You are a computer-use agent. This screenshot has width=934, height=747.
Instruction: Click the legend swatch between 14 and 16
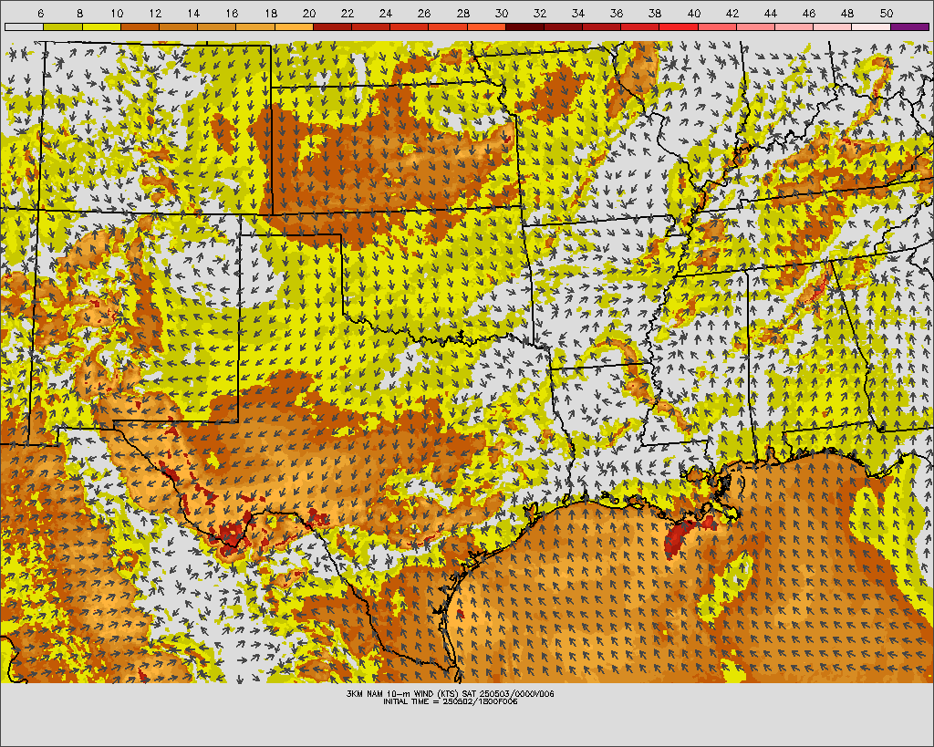[217, 26]
